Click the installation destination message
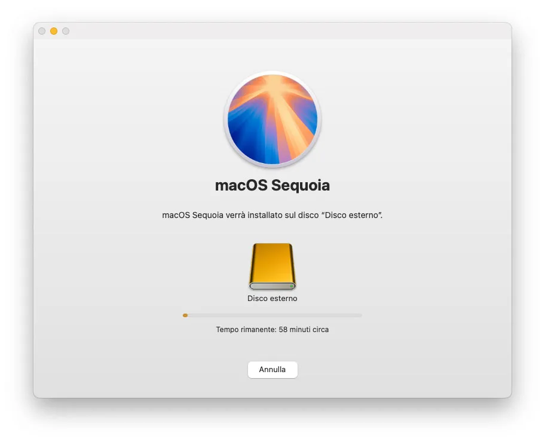This screenshot has height=442, width=545. pos(272,214)
